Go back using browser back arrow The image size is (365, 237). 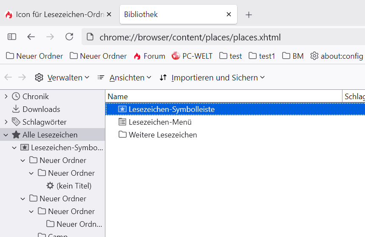point(31,37)
